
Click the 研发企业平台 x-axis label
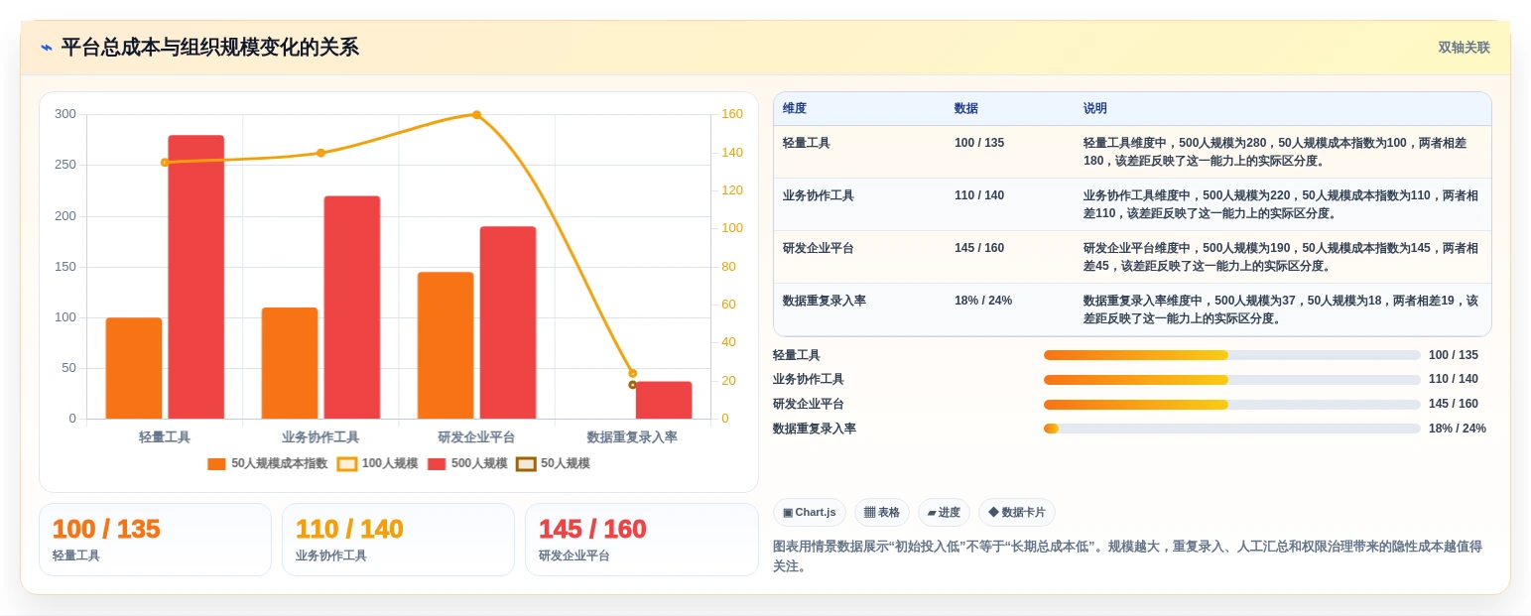(476, 437)
